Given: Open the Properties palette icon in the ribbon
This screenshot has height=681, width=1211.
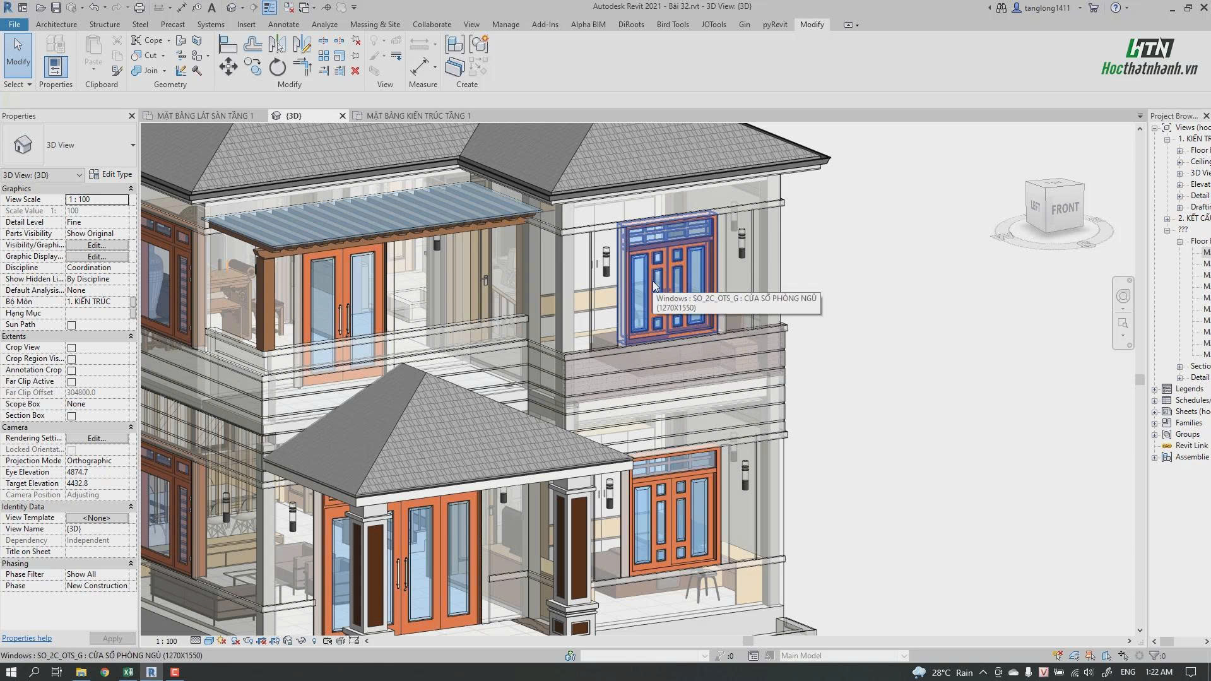Looking at the screenshot, I should tap(56, 67).
